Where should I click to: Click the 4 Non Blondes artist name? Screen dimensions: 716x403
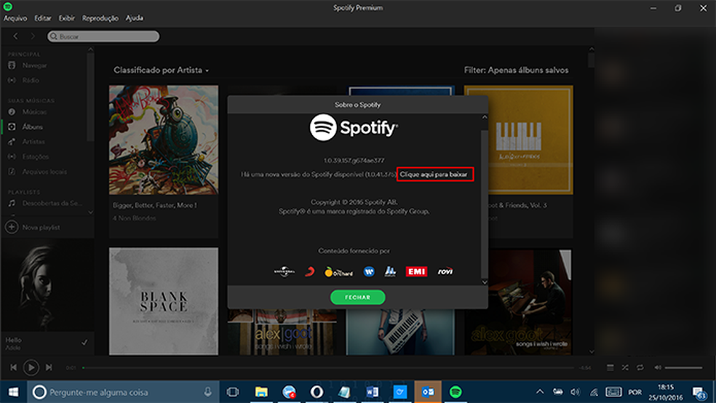coord(134,219)
